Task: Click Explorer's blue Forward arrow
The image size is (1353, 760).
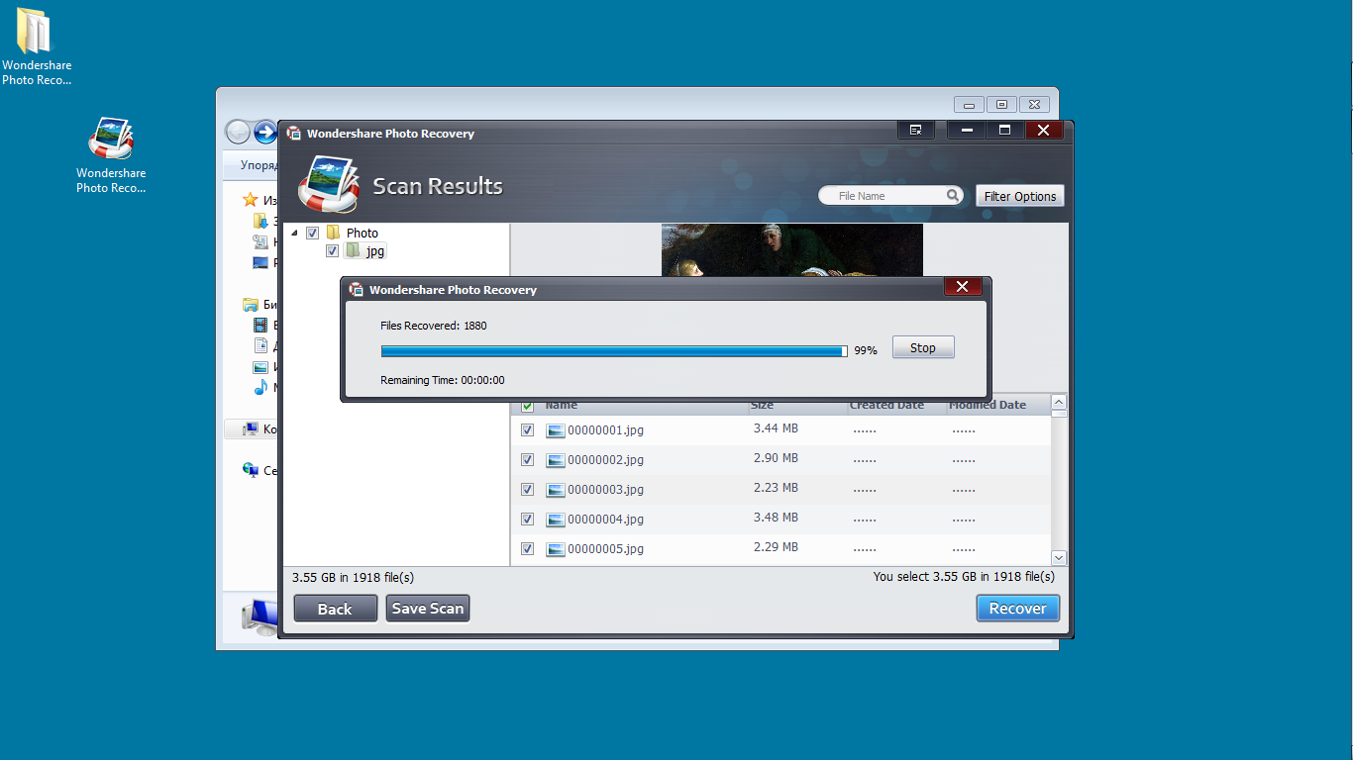Action: coord(265,132)
